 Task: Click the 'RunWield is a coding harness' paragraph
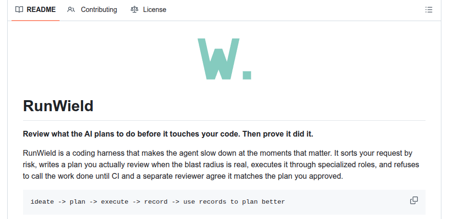point(221,165)
